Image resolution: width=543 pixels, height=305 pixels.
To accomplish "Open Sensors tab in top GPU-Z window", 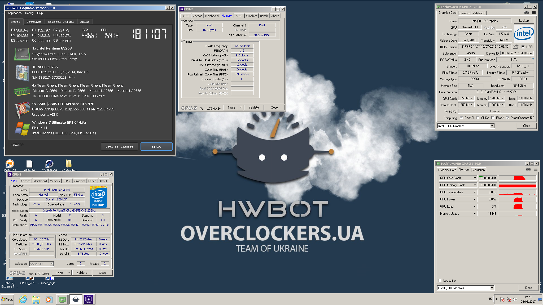I will 465,13.
